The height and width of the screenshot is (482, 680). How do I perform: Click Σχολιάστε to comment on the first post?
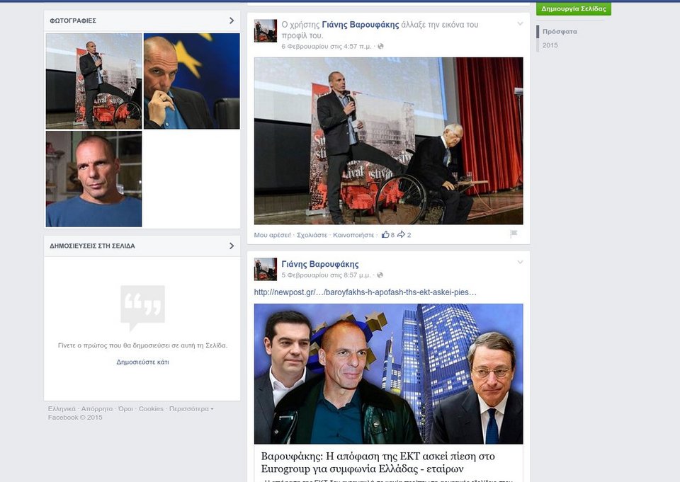point(312,234)
